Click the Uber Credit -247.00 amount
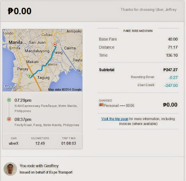The width and height of the screenshot is (186, 181). point(171,85)
